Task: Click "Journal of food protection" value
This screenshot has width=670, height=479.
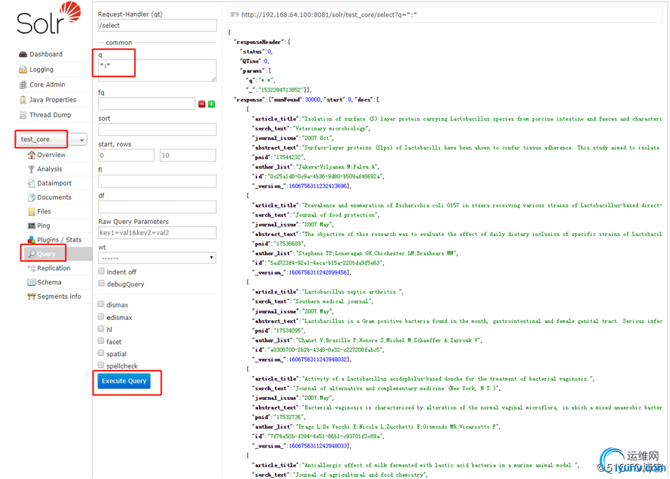Action: click(x=335, y=215)
